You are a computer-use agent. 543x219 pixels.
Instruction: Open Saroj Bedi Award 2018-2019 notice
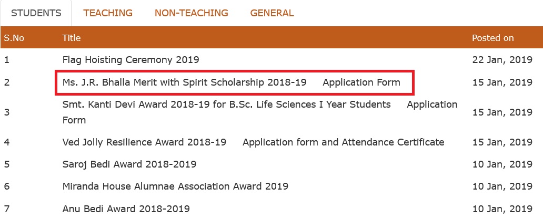coord(129,164)
